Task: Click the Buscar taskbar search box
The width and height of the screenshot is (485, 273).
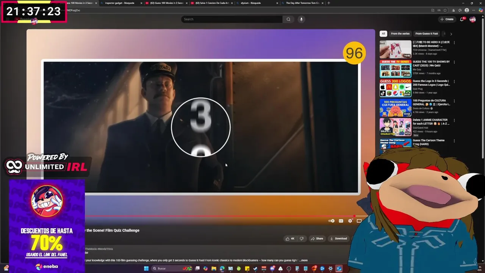Action: click(172, 268)
